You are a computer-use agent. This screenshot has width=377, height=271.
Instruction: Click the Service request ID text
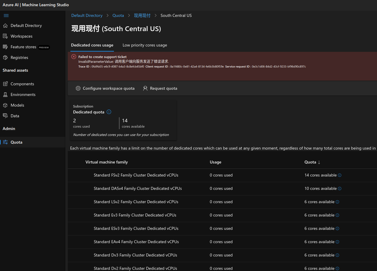click(x=265, y=67)
